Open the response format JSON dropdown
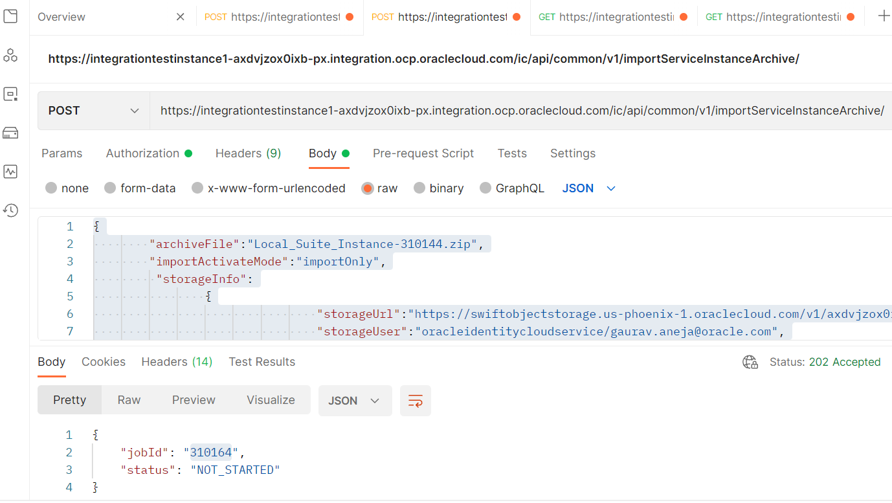The image size is (892, 503). click(355, 400)
